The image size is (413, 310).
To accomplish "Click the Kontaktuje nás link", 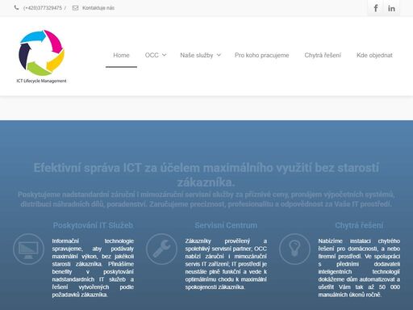I will click(x=98, y=8).
